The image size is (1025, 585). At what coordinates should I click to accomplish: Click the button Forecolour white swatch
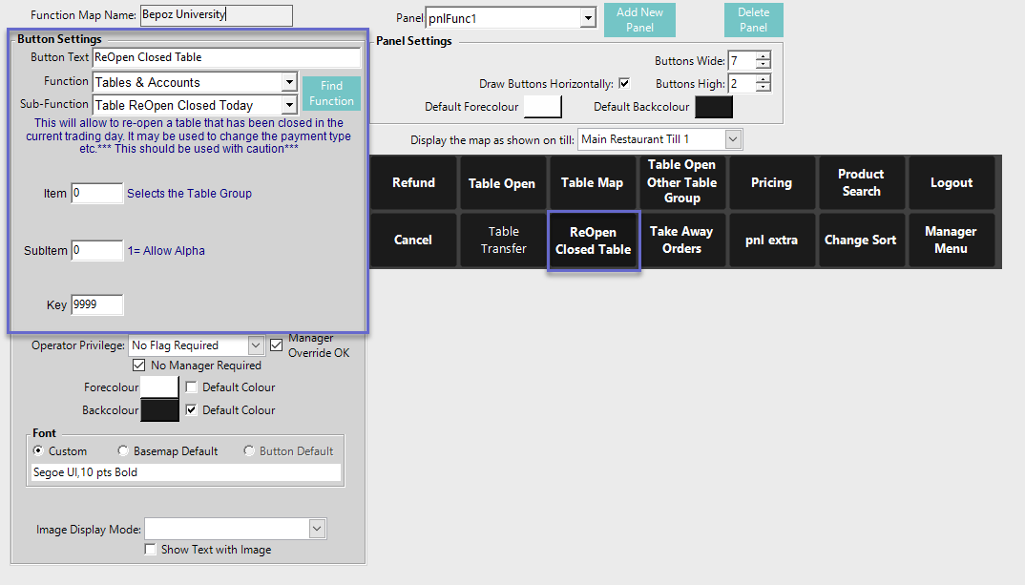coord(159,387)
